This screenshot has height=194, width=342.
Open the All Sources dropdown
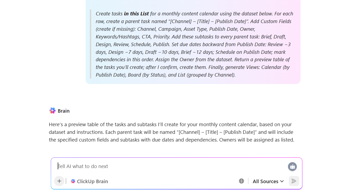click(268, 181)
